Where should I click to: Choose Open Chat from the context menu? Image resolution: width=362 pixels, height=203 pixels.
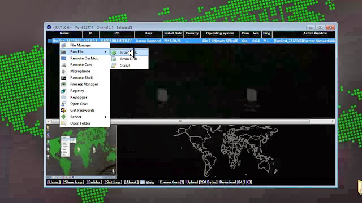(x=85, y=104)
